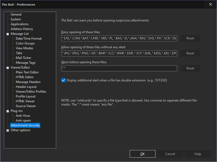Screen dimensions: 217x162
Task: Select the Viewer/Editor section
Action: [x=20, y=67]
